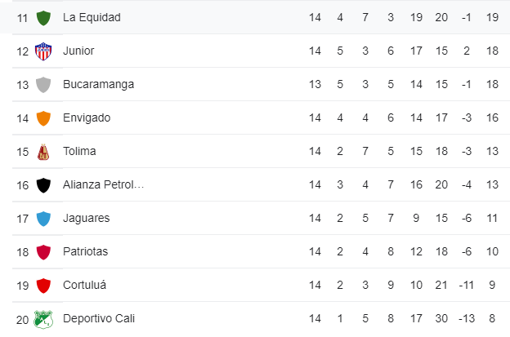
Task: Click the gray Bucaramanga shield icon
Action: click(43, 84)
